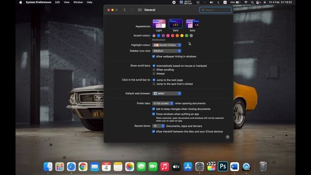Choose the pink accent colour
The image size is (311, 175).
point(168,35)
